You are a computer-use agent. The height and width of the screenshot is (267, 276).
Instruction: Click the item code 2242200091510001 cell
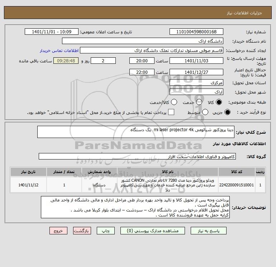(237, 185)
